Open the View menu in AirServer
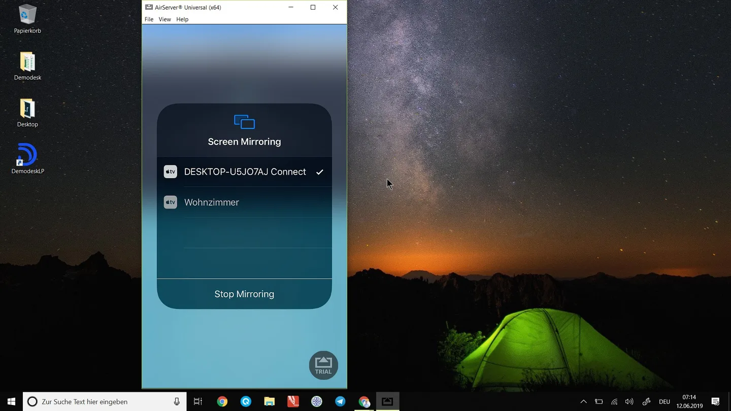731x411 pixels. (x=164, y=19)
